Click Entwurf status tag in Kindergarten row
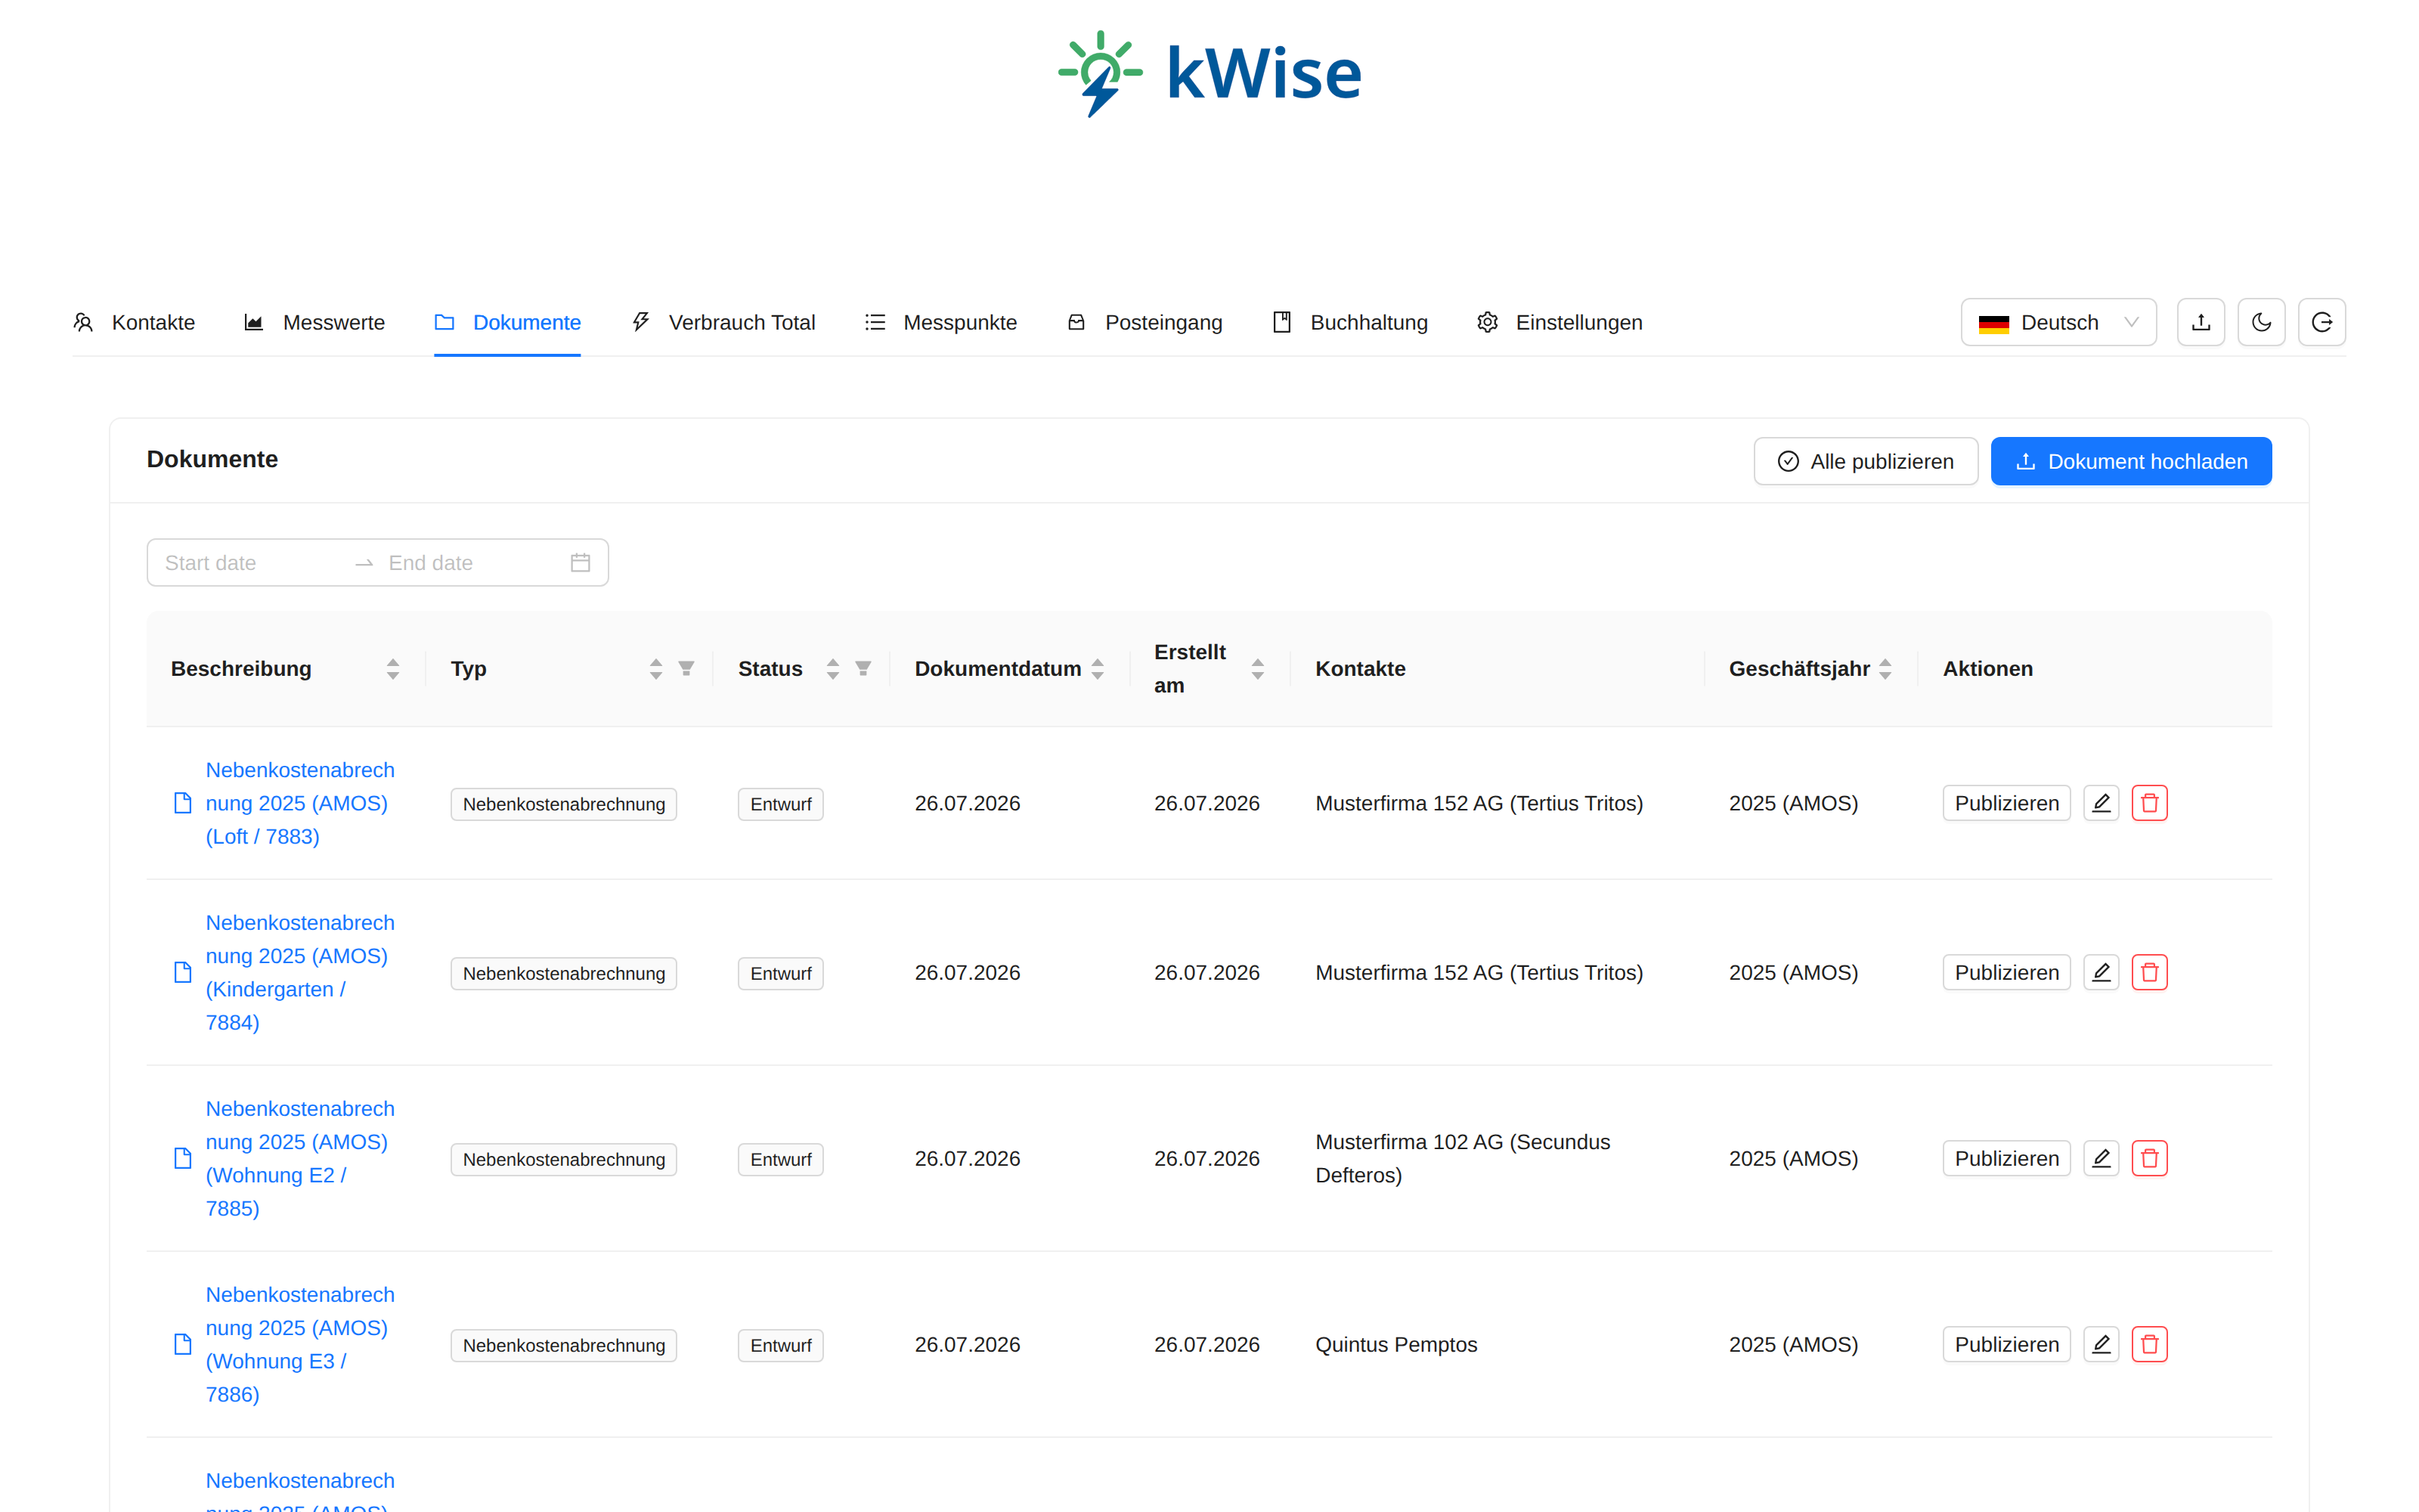Image resolution: width=2419 pixels, height=1512 pixels. [781, 973]
